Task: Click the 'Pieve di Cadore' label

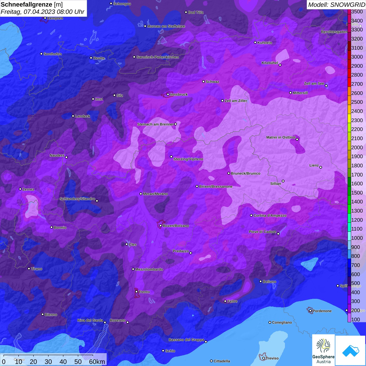Action: point(262,232)
